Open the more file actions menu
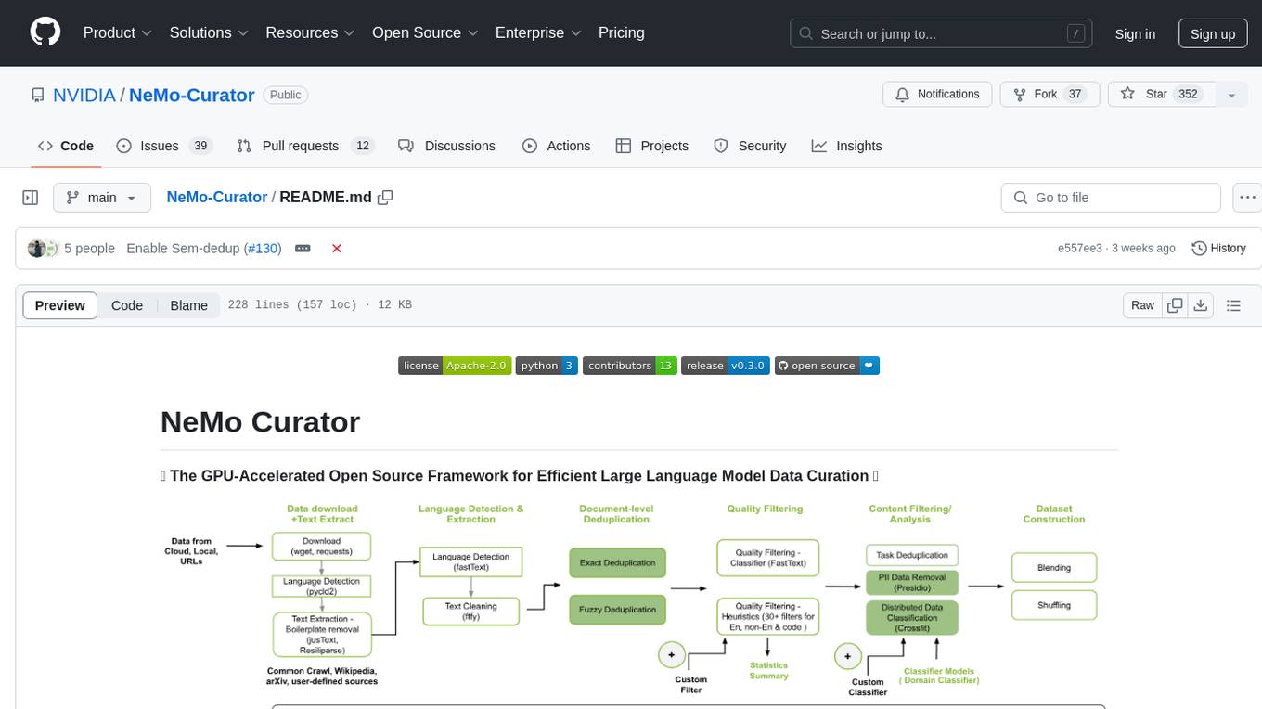This screenshot has height=709, width=1262. [x=1247, y=198]
